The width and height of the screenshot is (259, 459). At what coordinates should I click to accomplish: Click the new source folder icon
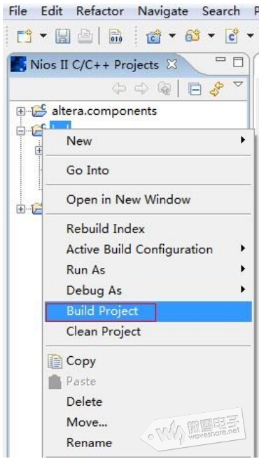tap(192, 36)
